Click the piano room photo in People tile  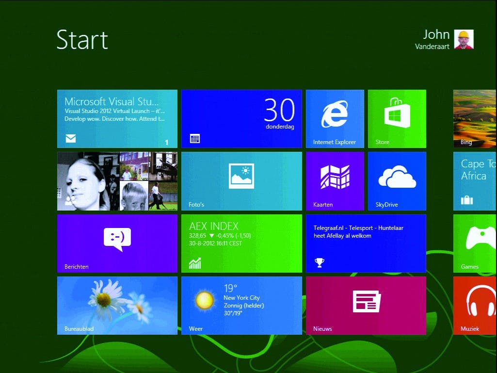coord(163,166)
